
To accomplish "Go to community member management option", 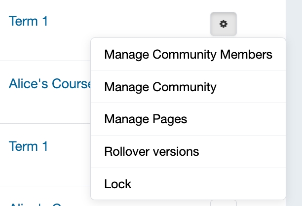I will pos(188,54).
